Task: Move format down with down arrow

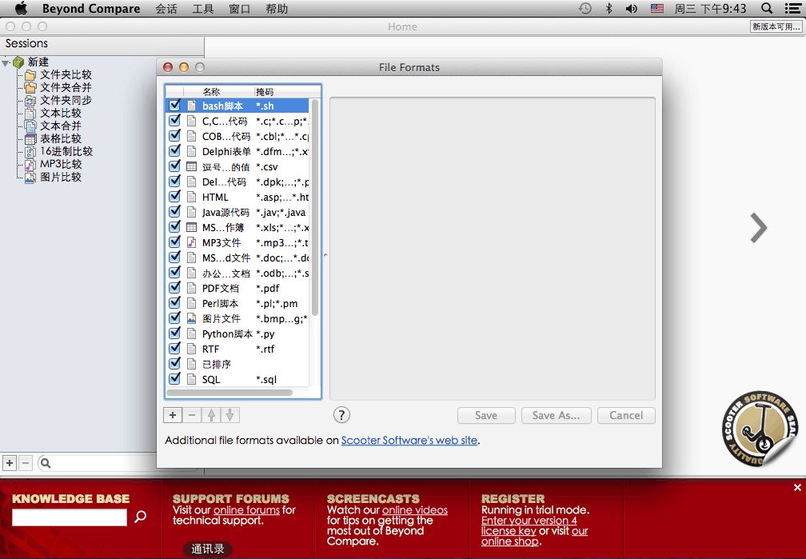Action: click(230, 415)
